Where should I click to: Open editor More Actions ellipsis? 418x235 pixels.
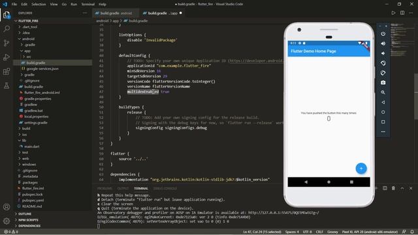click(411, 13)
